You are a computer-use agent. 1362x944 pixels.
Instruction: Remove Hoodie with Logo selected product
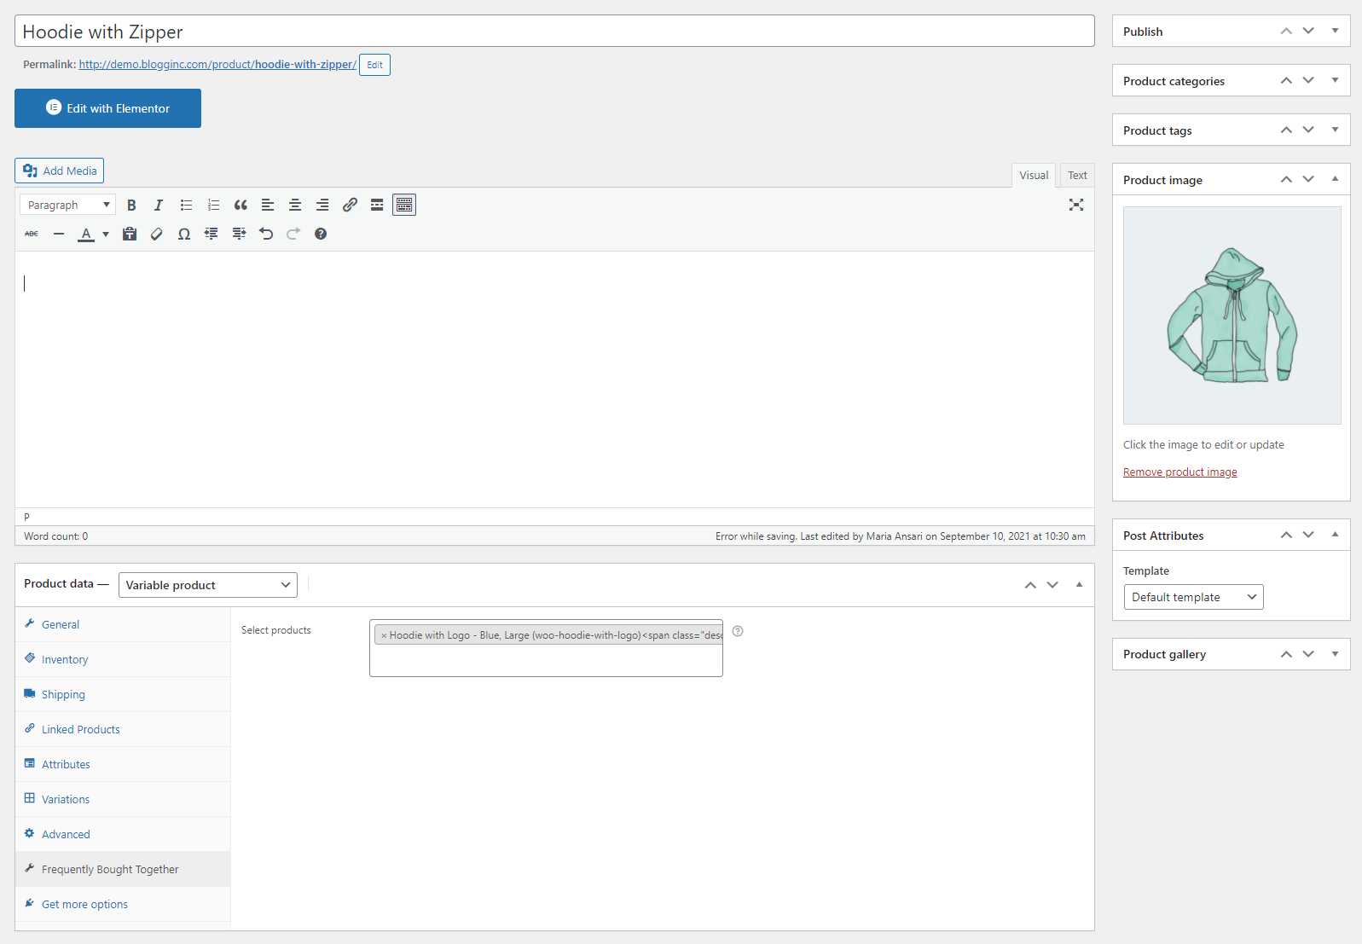[384, 635]
